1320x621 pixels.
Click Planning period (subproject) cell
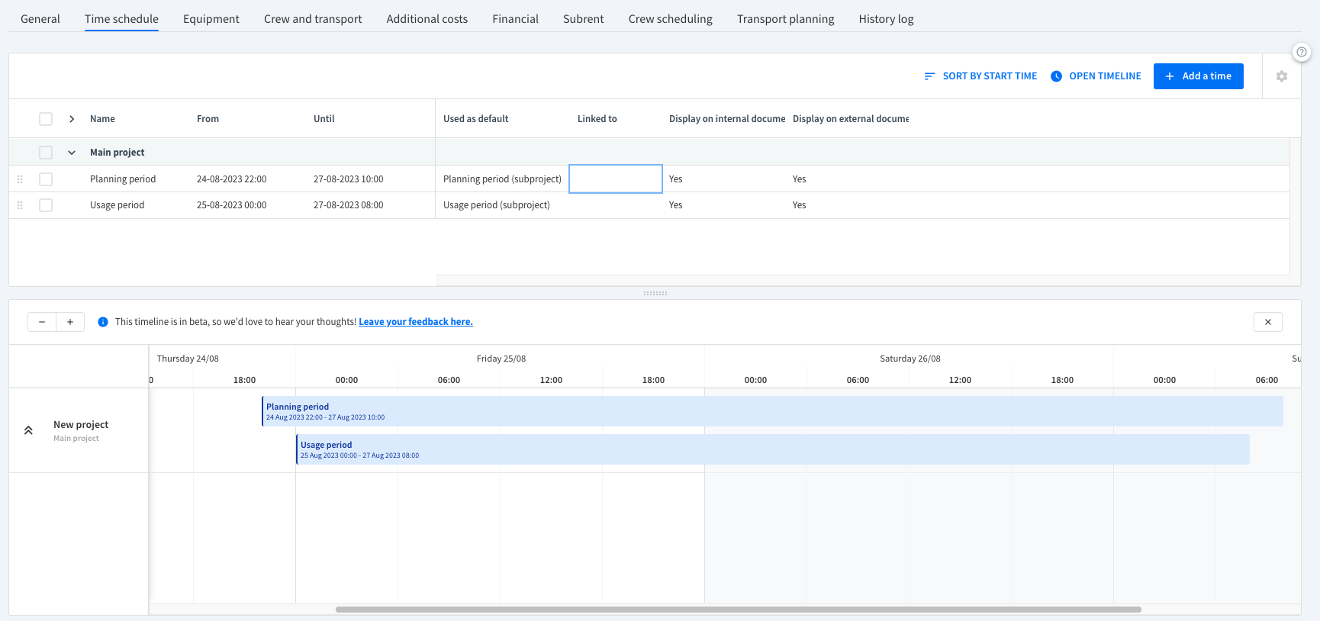click(502, 179)
